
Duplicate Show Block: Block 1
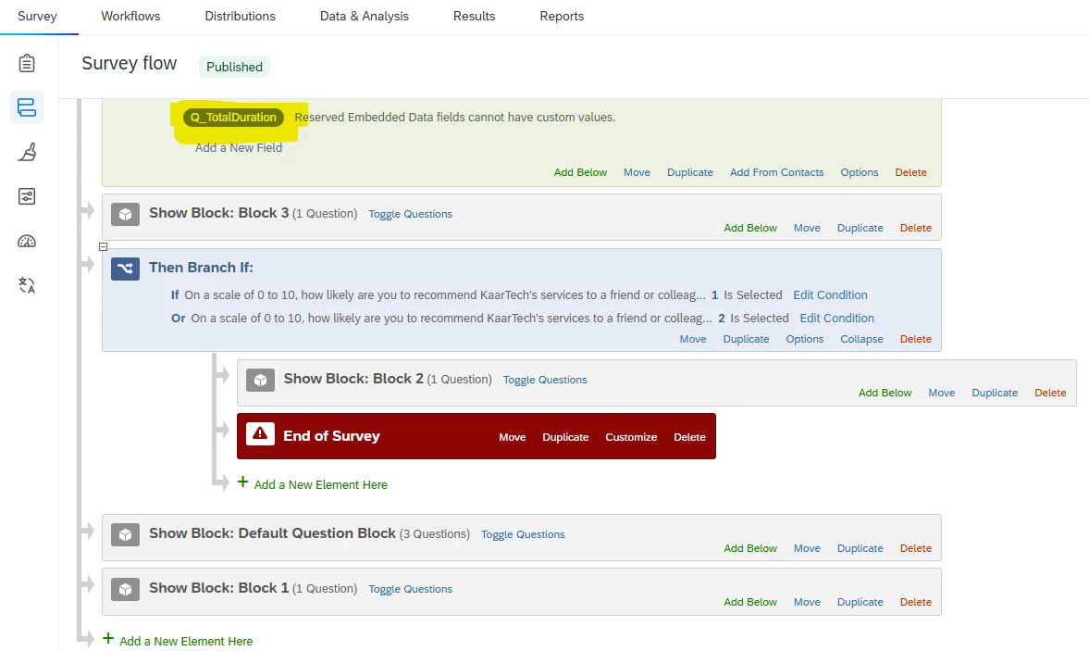[x=860, y=602]
